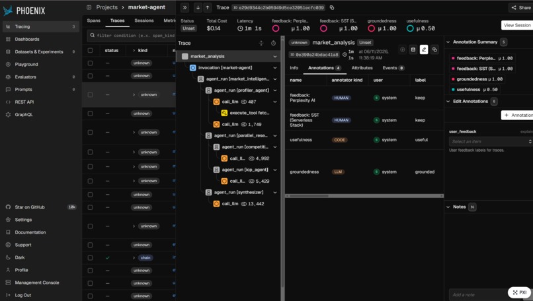Click the Support icon
533x301 pixels.
coord(8,245)
